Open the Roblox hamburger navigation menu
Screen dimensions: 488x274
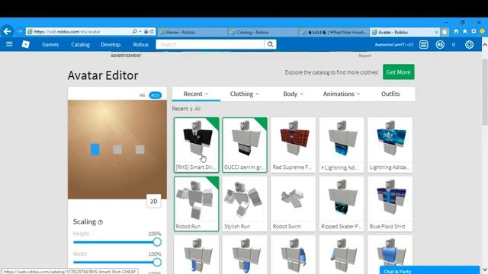(x=9, y=44)
